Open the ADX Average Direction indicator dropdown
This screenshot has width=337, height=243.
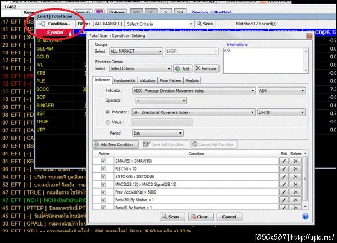[x=194, y=91]
